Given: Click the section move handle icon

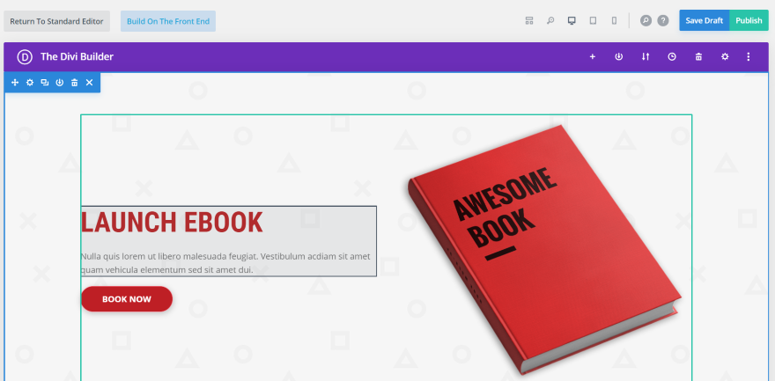Looking at the screenshot, I should pyautogui.click(x=15, y=83).
